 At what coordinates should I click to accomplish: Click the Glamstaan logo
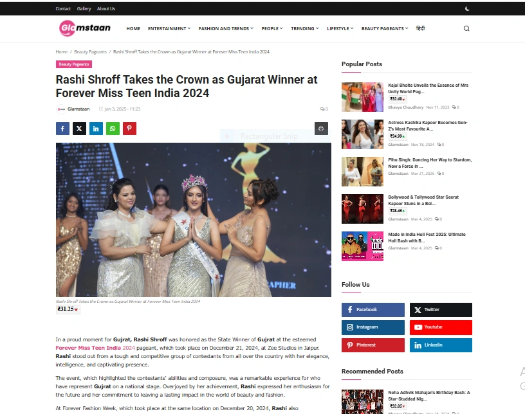click(x=85, y=28)
